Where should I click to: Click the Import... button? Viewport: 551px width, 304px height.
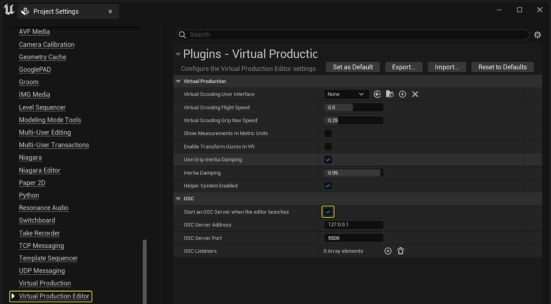pos(447,67)
